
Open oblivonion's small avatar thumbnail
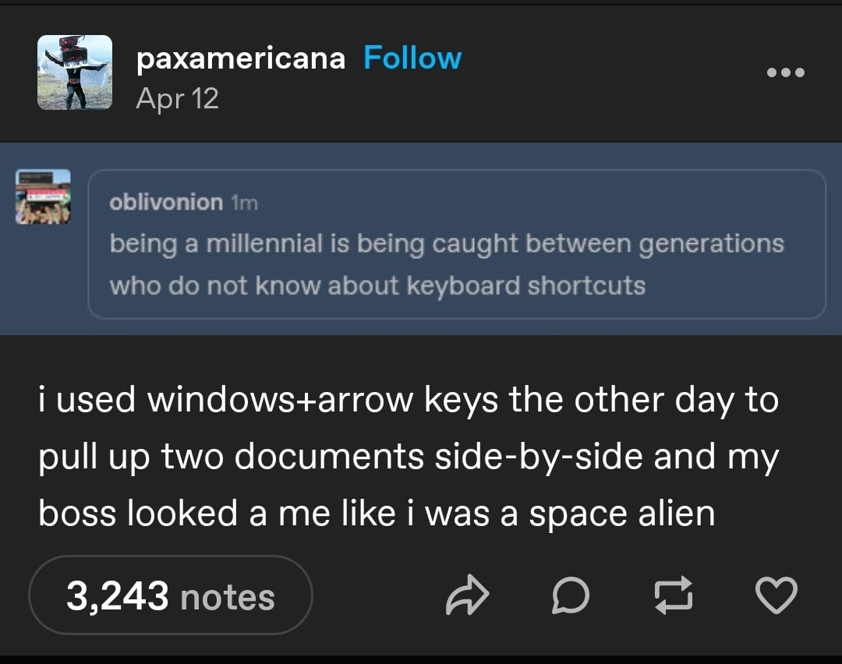44,196
